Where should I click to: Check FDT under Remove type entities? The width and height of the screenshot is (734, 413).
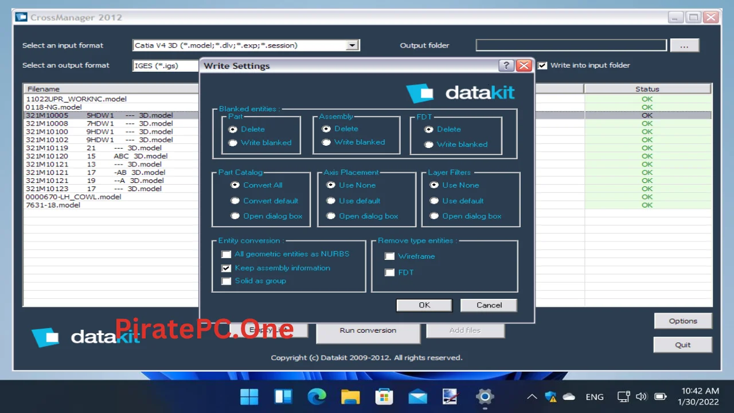pos(390,272)
